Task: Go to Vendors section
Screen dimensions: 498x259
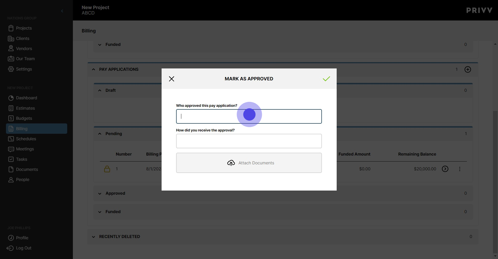Action: [x=24, y=48]
